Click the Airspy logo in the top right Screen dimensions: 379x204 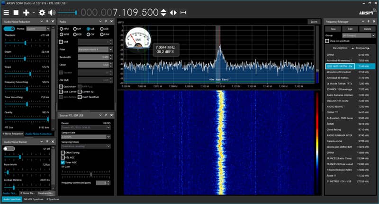click(368, 12)
